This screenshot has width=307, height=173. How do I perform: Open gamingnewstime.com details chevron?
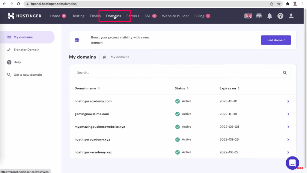pyautogui.click(x=288, y=114)
